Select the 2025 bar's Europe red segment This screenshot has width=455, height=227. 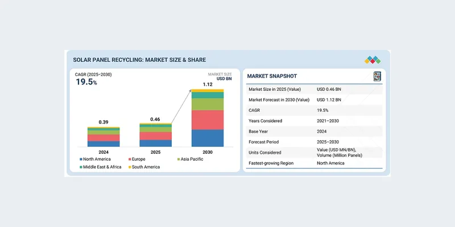[155, 136]
